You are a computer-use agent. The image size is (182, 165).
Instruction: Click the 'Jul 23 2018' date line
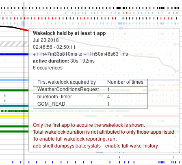pos(46,40)
